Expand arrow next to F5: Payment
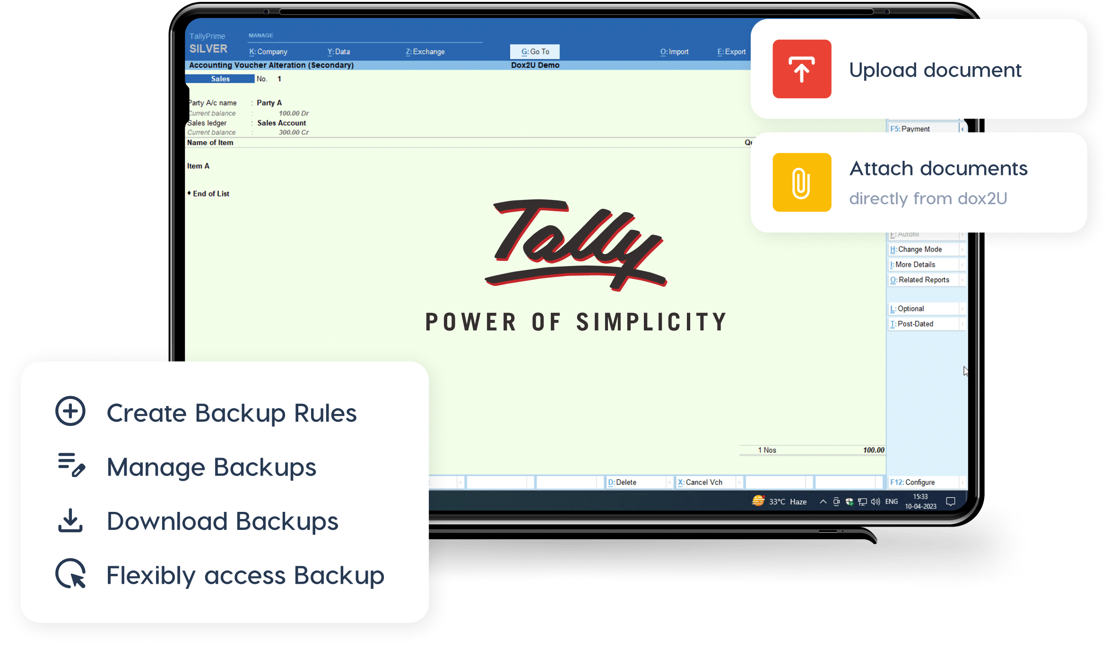Image resolution: width=1110 pixels, height=648 pixels. pyautogui.click(x=962, y=129)
